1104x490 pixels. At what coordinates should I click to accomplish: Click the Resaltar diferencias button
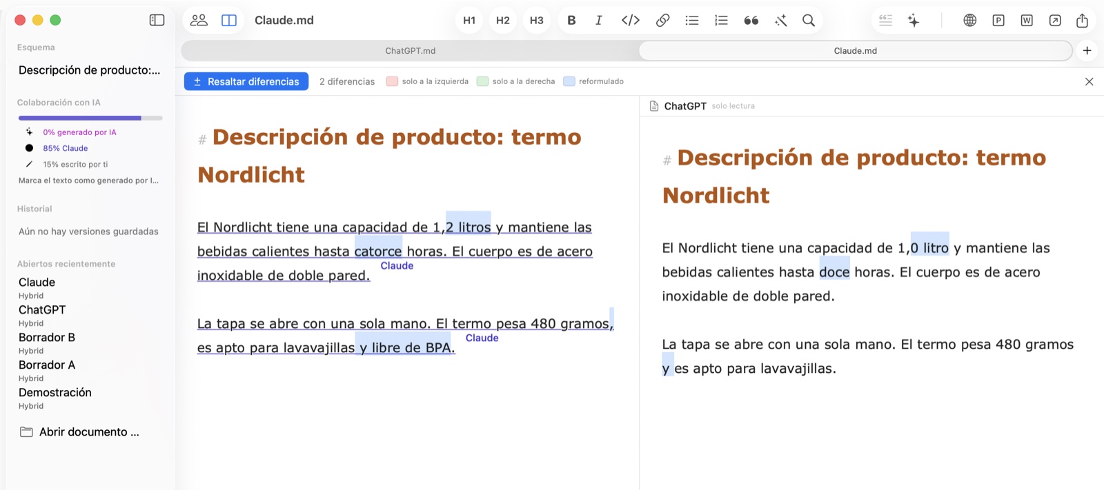click(246, 81)
